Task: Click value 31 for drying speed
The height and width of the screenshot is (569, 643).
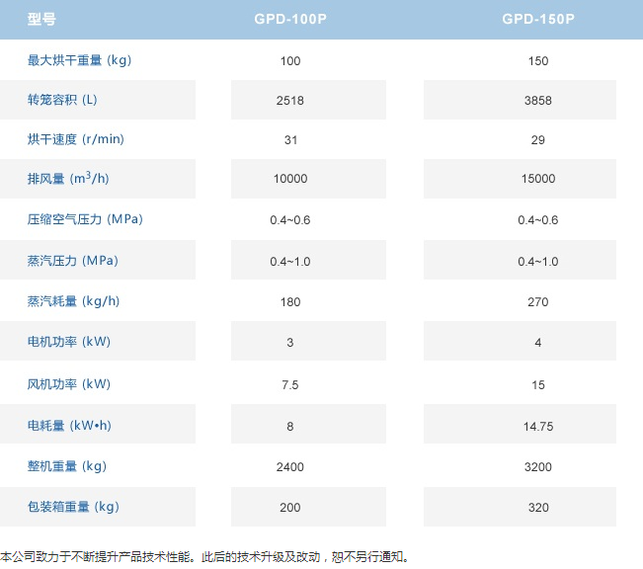Action: pos(290,140)
